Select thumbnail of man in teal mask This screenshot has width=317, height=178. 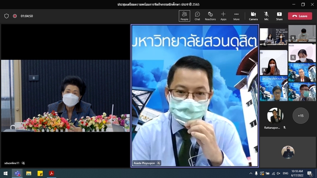pos(302,92)
